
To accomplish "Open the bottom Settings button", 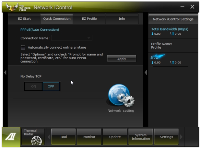I will click(x=166, y=137).
